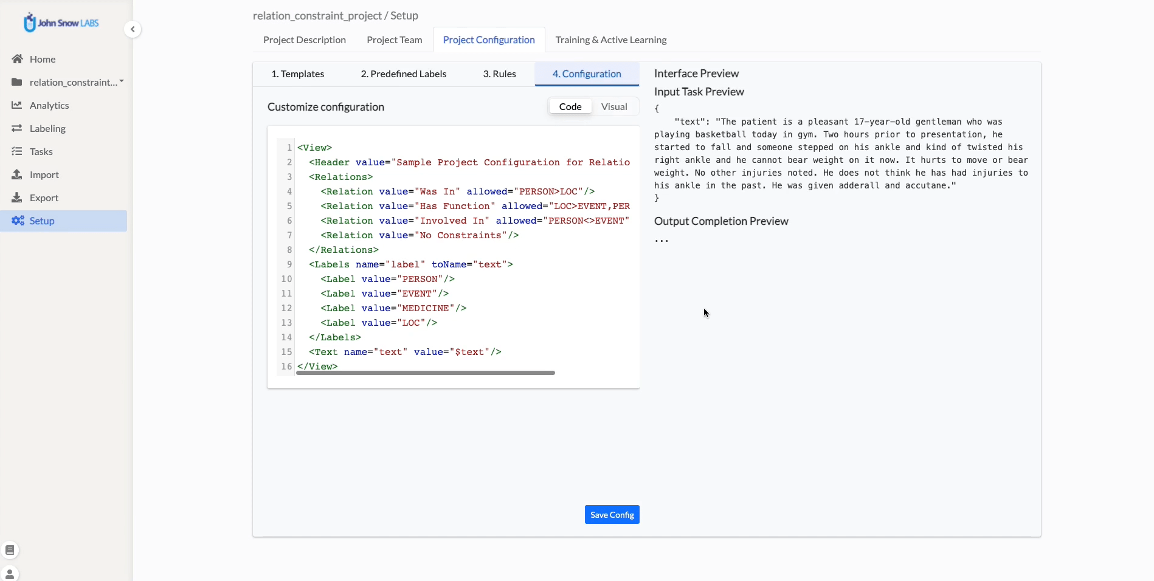Open the Export page

tap(44, 198)
